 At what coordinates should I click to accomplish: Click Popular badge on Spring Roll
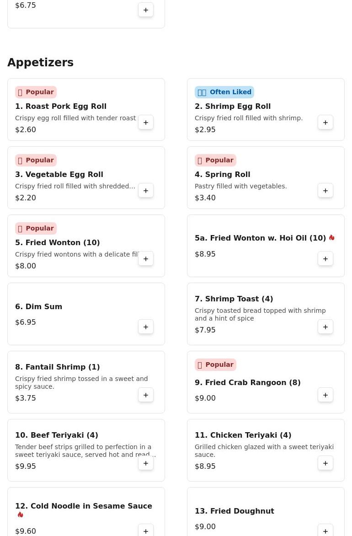(215, 160)
